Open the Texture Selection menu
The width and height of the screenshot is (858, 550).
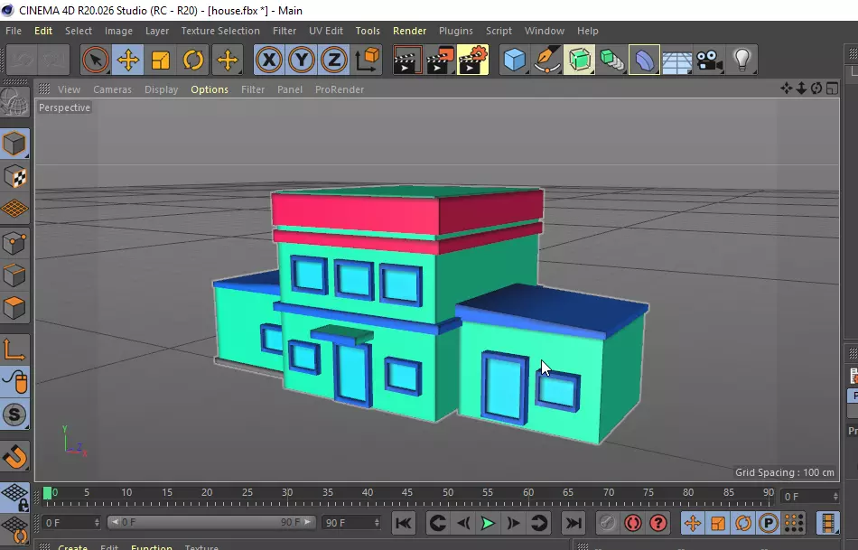pos(220,31)
